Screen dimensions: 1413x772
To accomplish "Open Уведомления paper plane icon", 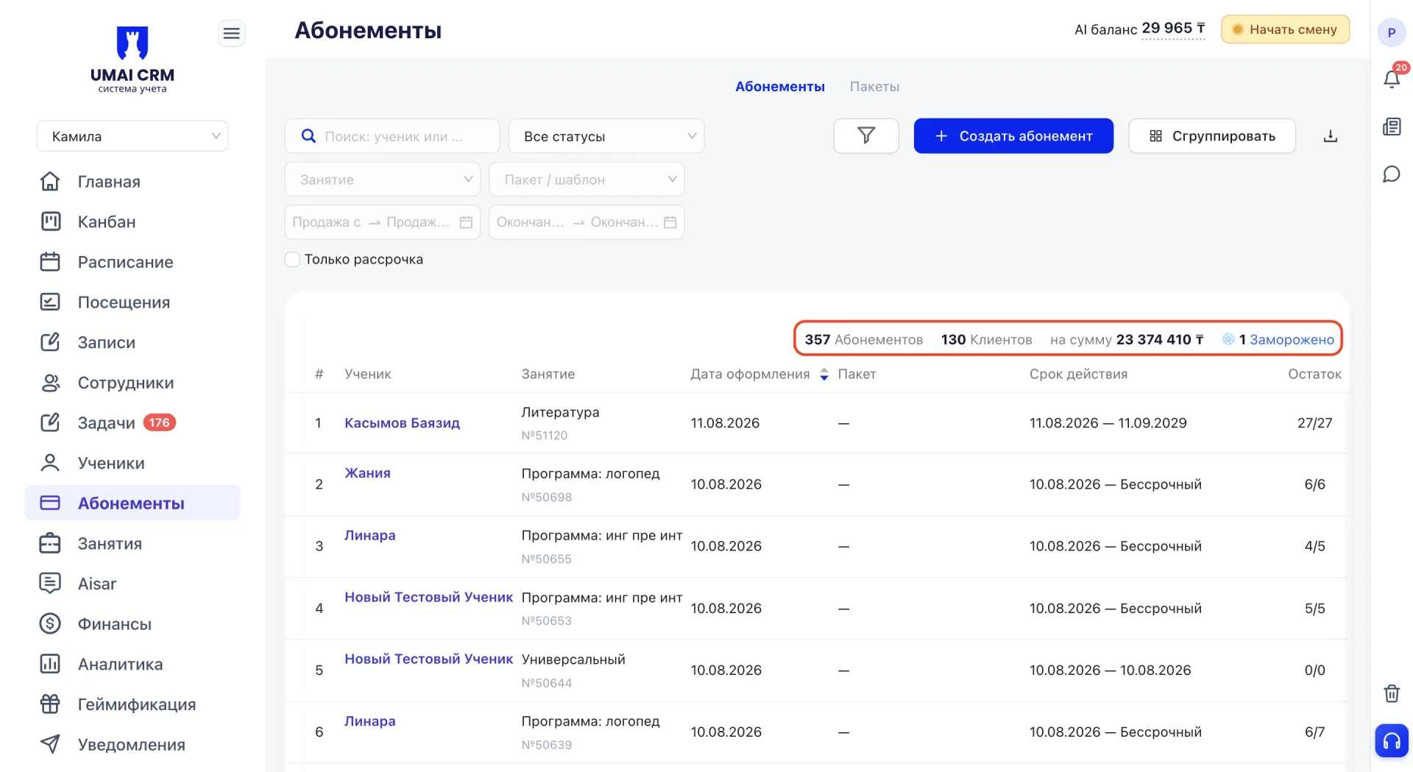I will point(50,744).
